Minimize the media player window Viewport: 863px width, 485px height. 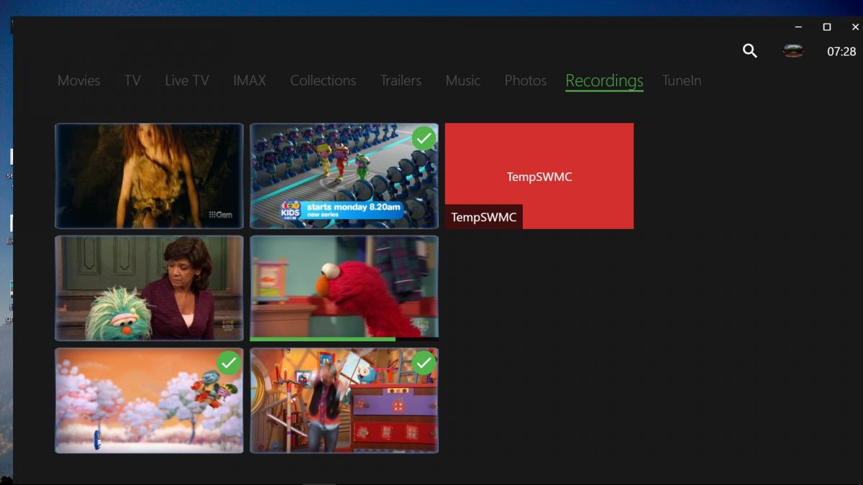pyautogui.click(x=799, y=27)
